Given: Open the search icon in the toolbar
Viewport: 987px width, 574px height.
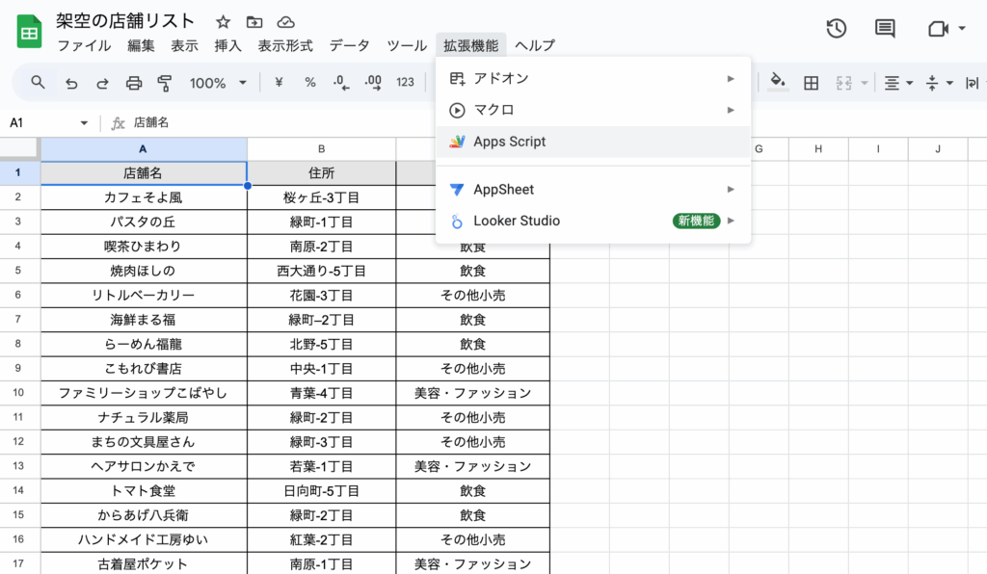Looking at the screenshot, I should (x=38, y=83).
